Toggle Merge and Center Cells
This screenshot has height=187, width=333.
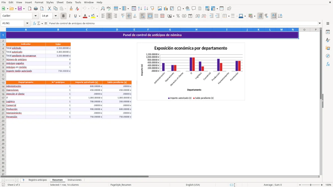(x=150, y=16)
